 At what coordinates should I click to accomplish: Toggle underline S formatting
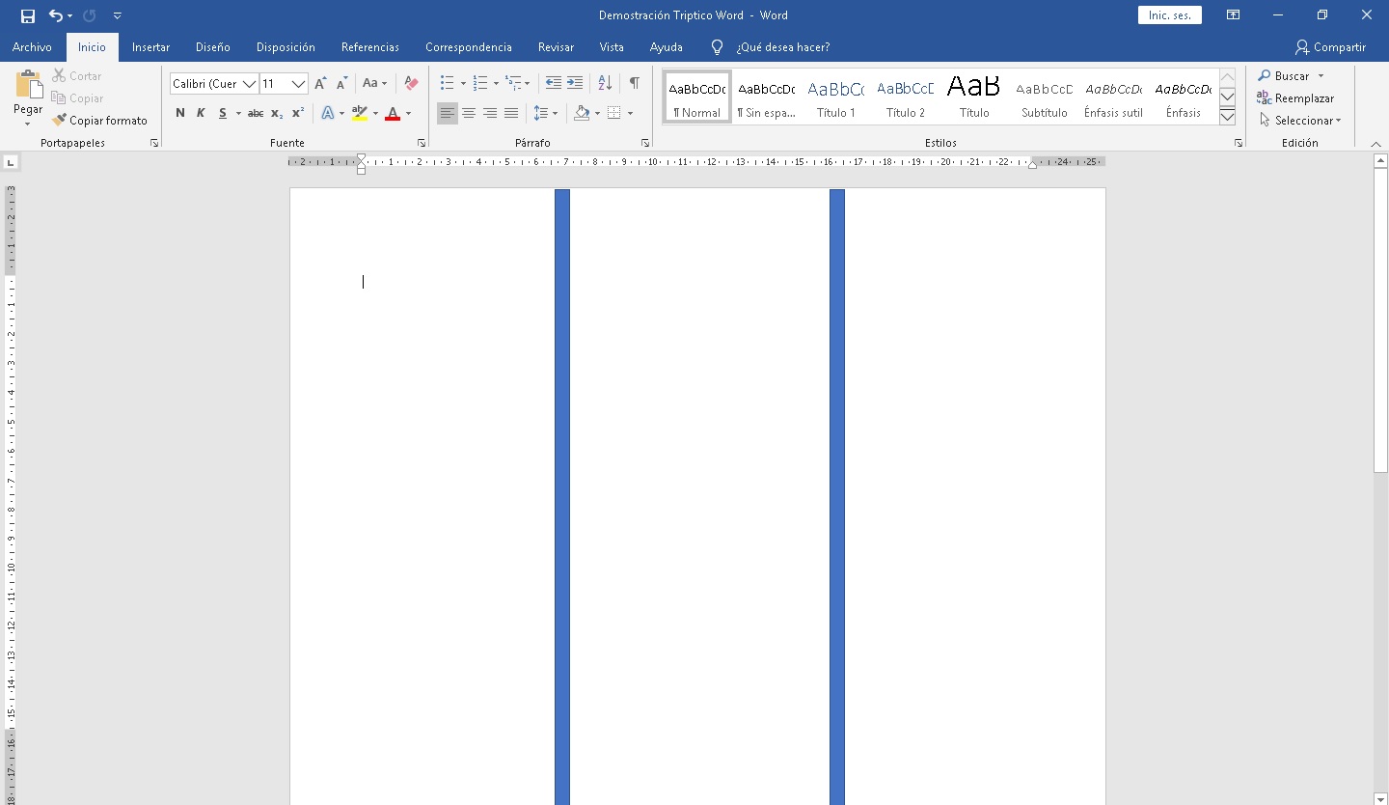point(223,113)
